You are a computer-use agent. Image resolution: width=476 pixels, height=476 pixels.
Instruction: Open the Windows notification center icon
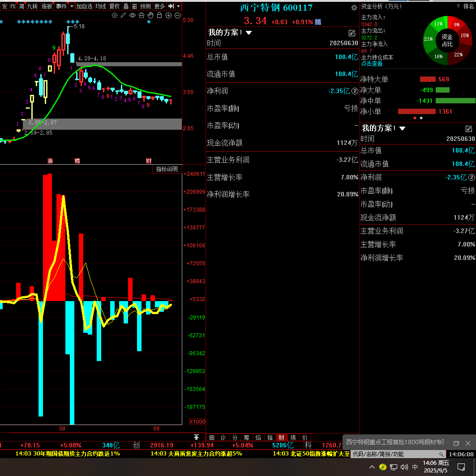point(461,467)
